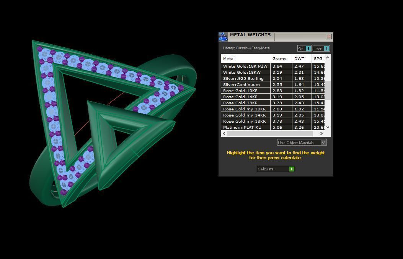The height and width of the screenshot is (259, 403).
Task: Pick the White Gold:18K PdW row
Action: (245, 66)
